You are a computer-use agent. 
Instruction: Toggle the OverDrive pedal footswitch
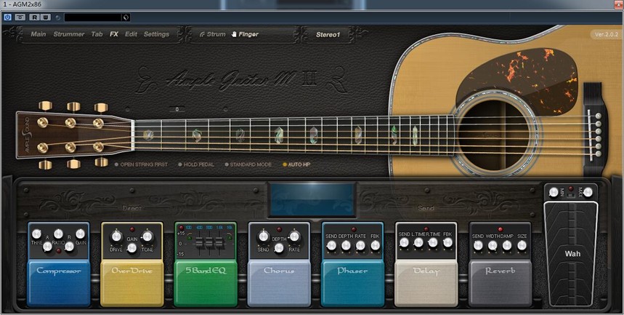[x=131, y=283]
